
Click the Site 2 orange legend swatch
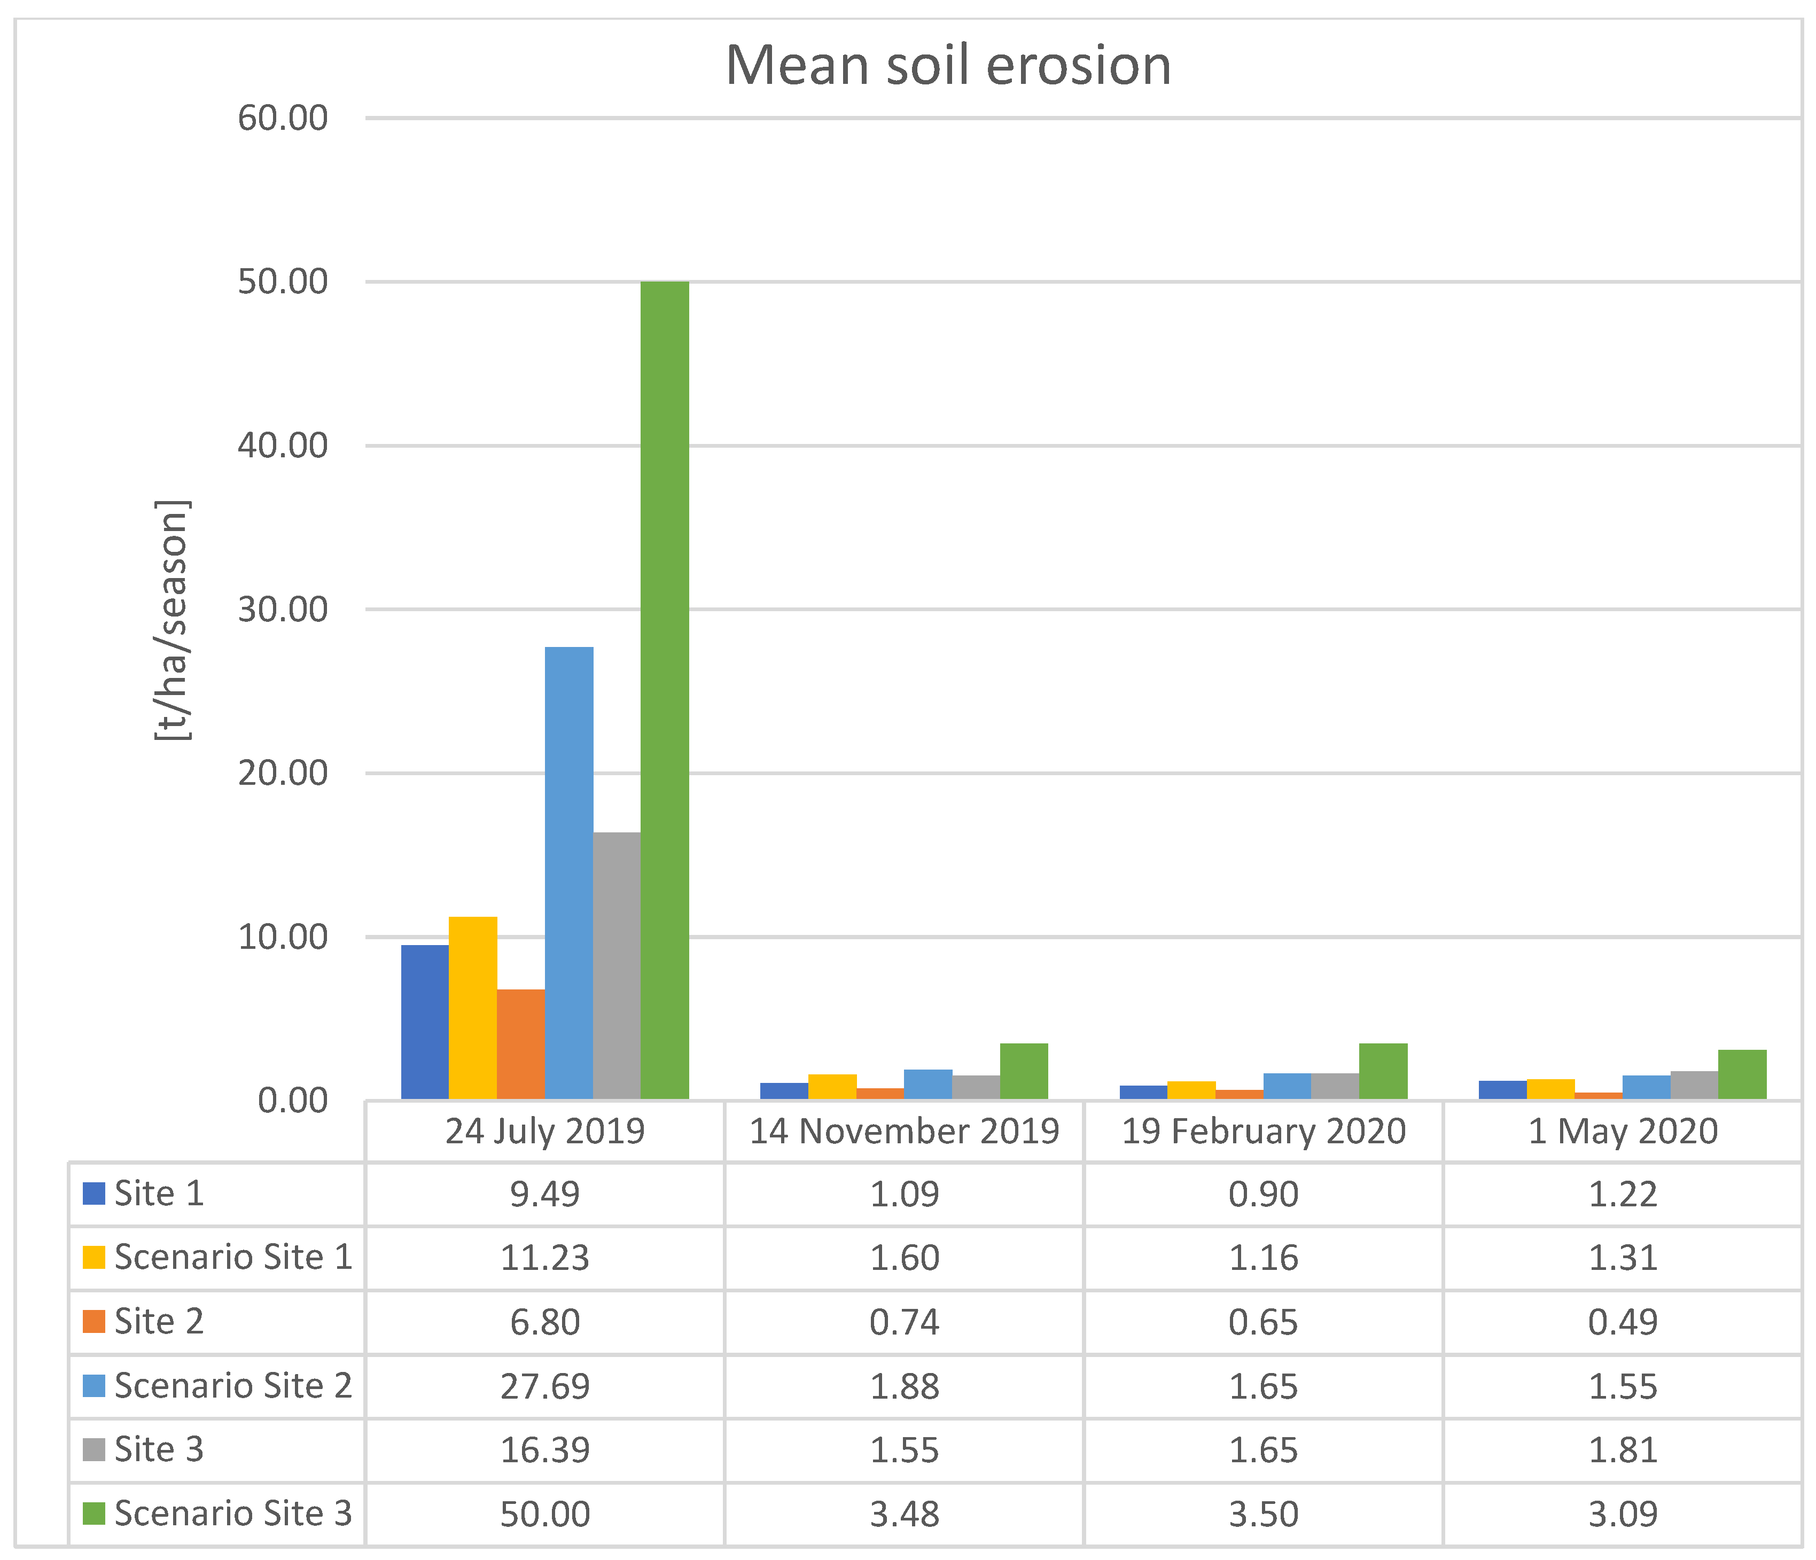[94, 1321]
